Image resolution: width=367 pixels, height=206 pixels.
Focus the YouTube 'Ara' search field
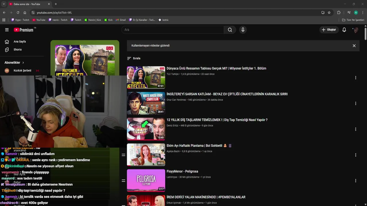click(173, 30)
